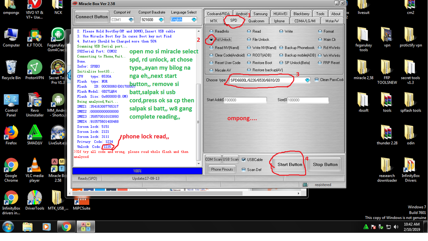Viewport: 428px width, 241px height.
Task: Launch K.F TOOL shortcut
Action: click(x=35, y=37)
